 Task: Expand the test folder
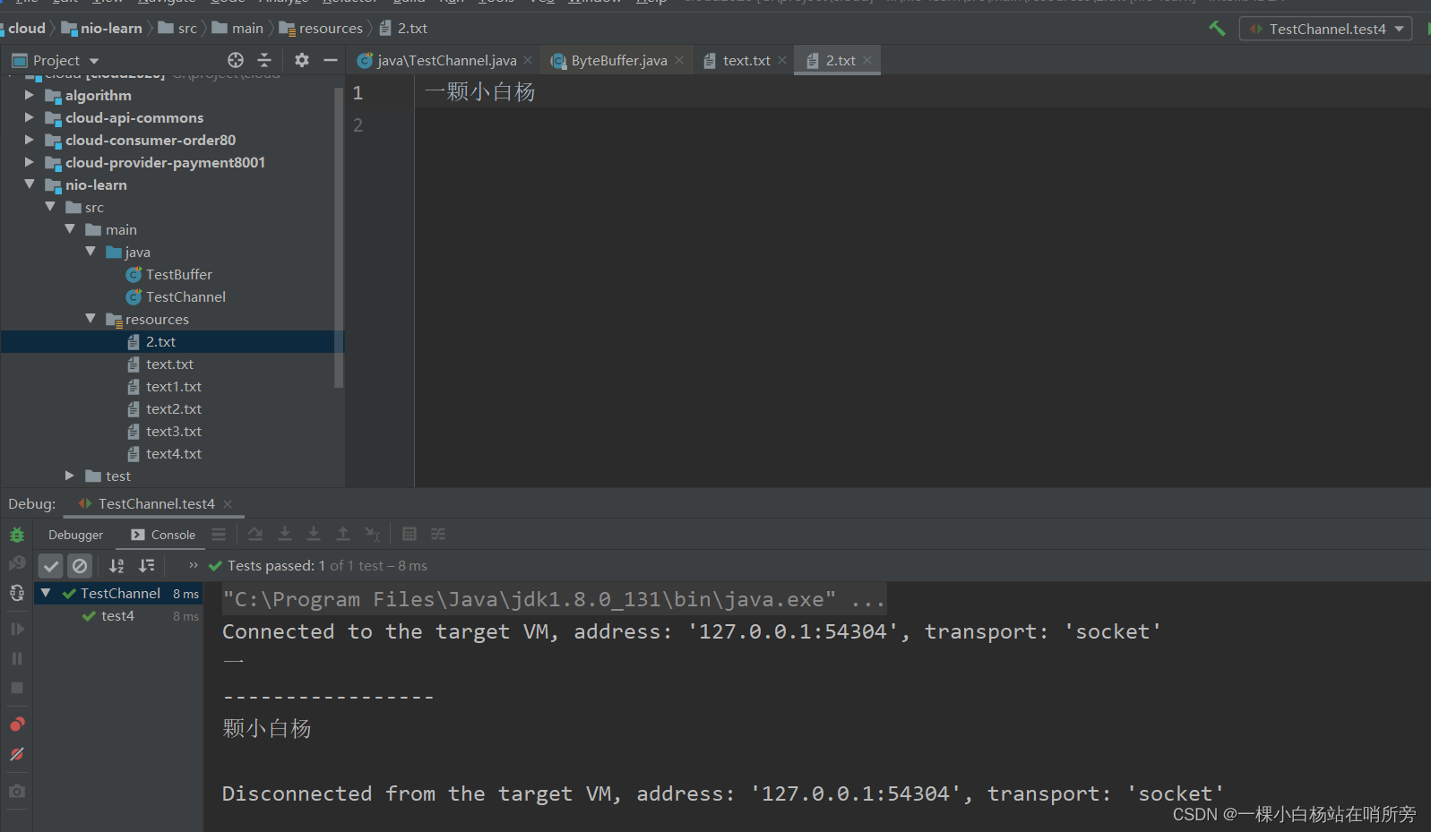(70, 476)
